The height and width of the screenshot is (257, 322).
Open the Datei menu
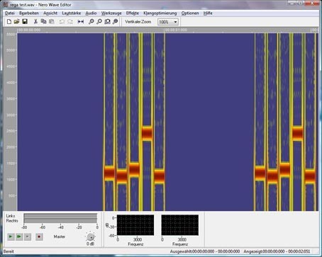pos(10,13)
